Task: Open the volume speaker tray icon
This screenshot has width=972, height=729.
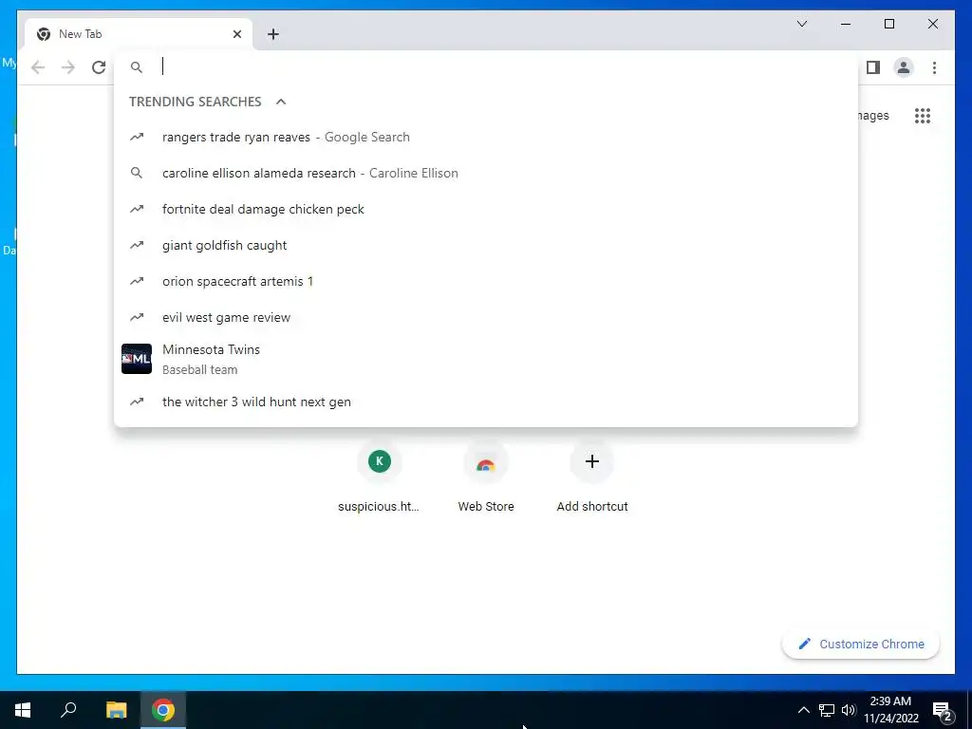Action: click(x=849, y=710)
